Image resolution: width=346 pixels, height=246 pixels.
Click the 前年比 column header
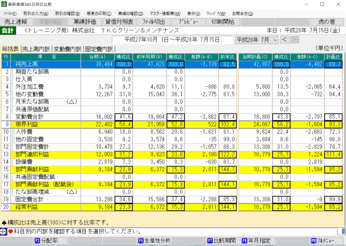[227, 57]
